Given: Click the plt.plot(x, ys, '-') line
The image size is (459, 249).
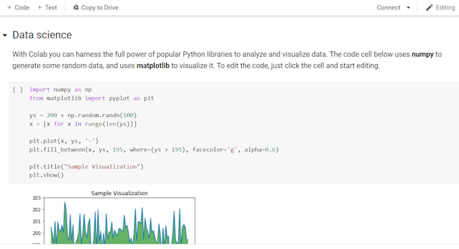Looking at the screenshot, I should click(x=64, y=141).
